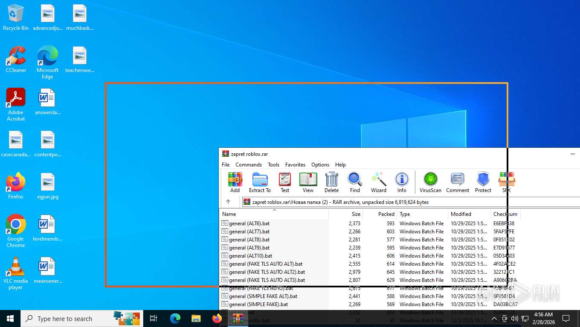Sort files by the Name column header
The height and width of the screenshot is (327, 580).
point(274,214)
